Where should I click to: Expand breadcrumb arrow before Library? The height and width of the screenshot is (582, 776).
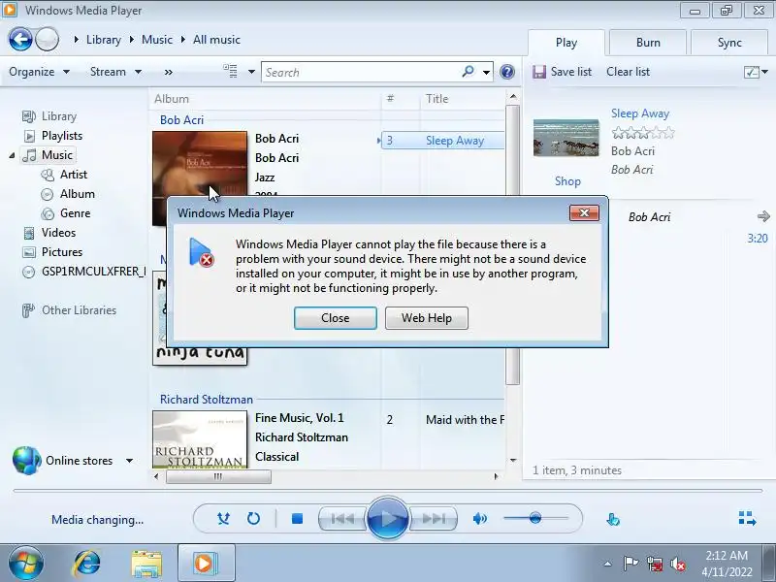point(76,39)
